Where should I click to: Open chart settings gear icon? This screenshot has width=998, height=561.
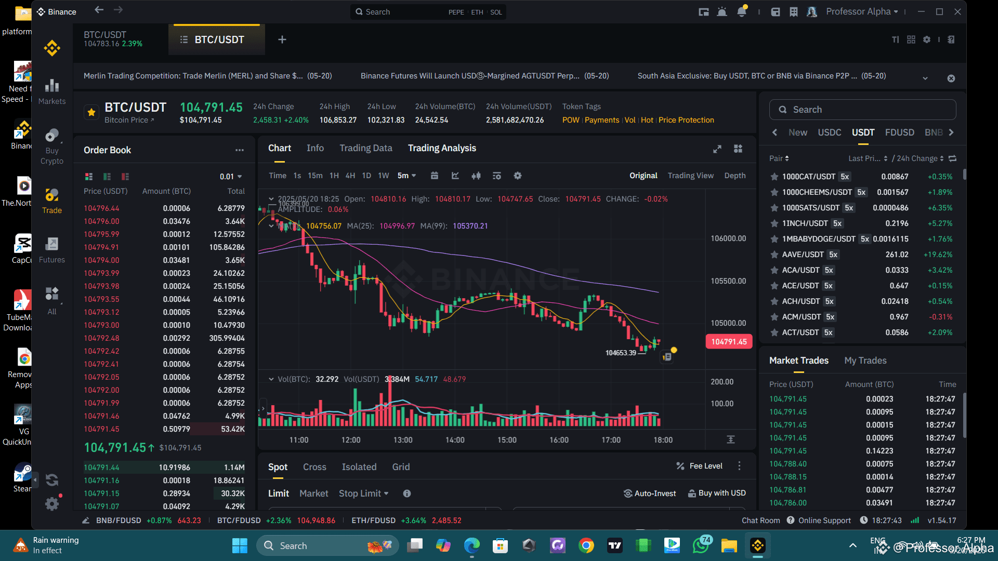(x=518, y=176)
